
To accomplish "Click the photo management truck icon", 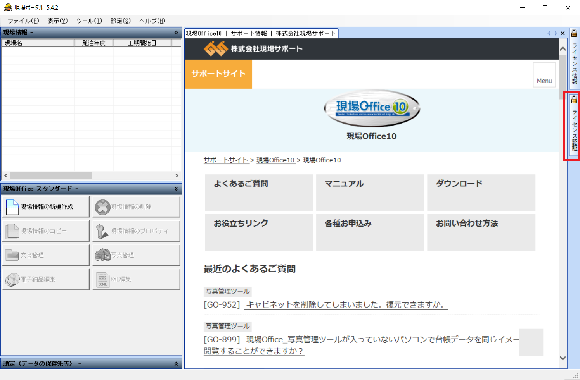I will (102, 255).
